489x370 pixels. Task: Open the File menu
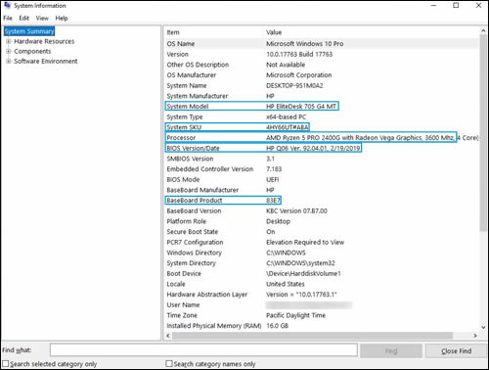tap(8, 19)
